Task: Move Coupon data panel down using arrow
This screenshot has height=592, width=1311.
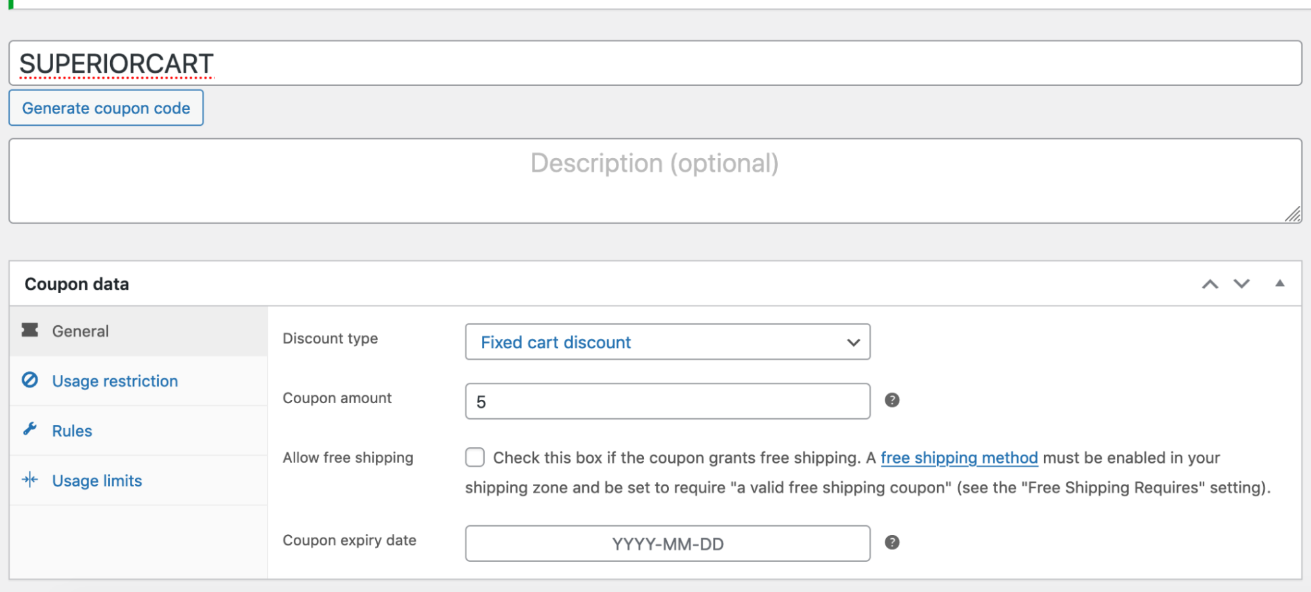Action: pyautogui.click(x=1241, y=284)
